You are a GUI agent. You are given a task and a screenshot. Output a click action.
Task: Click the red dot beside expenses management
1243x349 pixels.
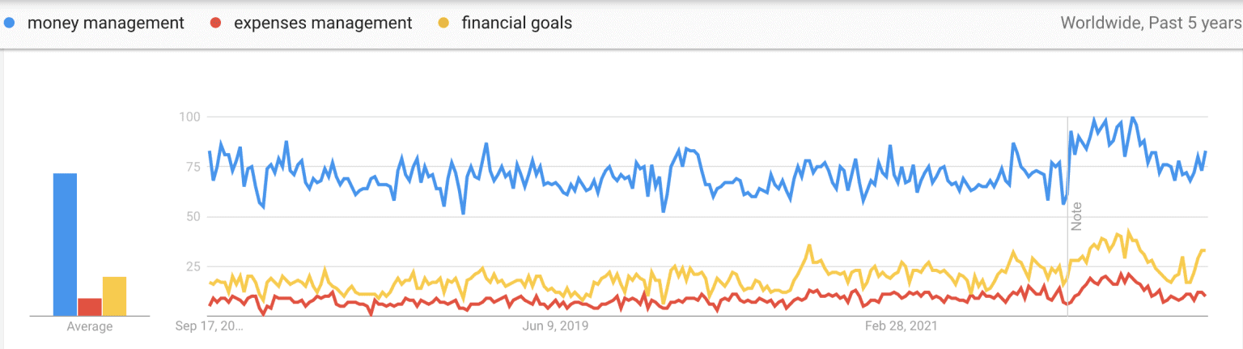click(215, 23)
